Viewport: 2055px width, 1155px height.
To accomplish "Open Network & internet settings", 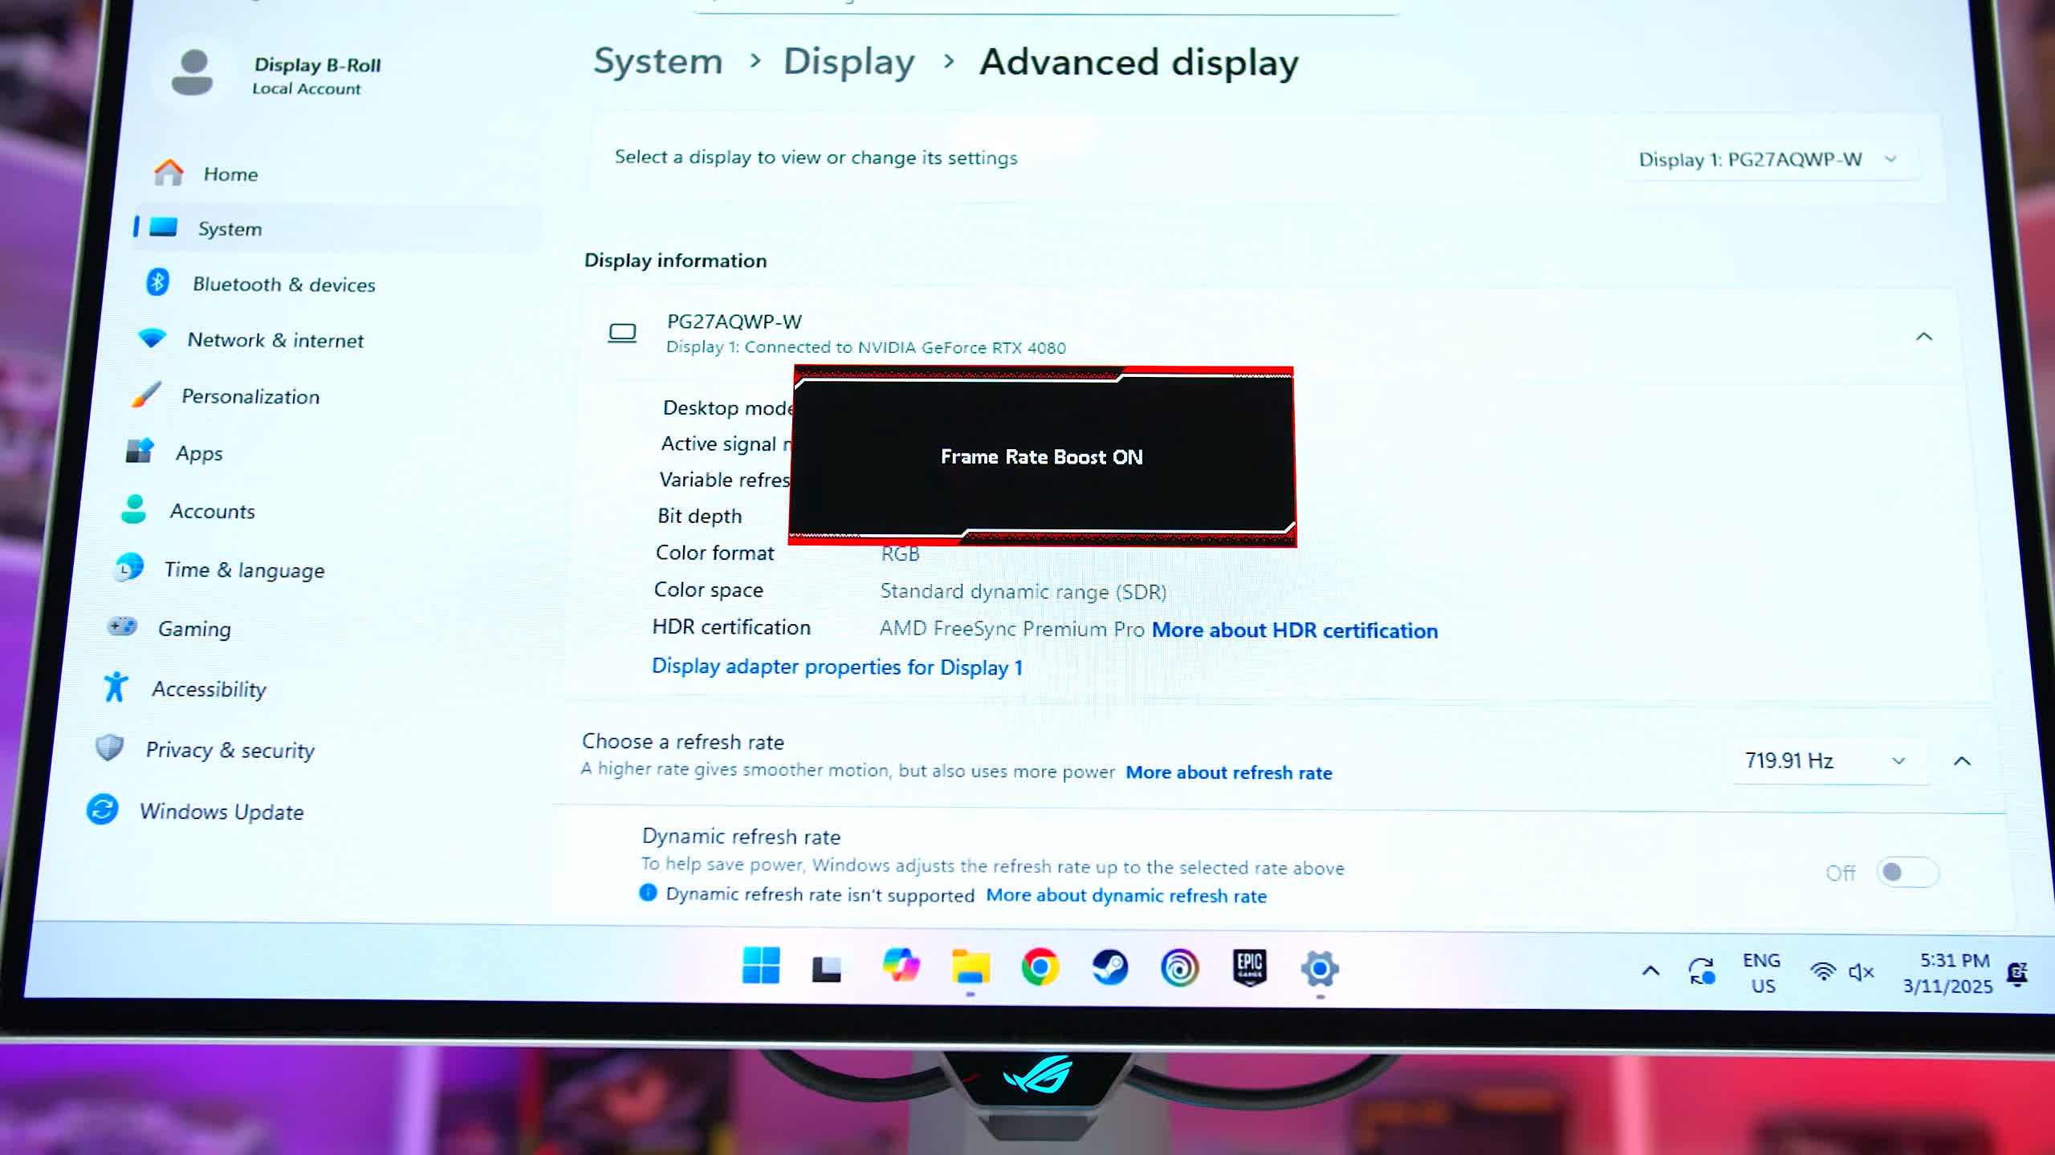I will coord(275,340).
